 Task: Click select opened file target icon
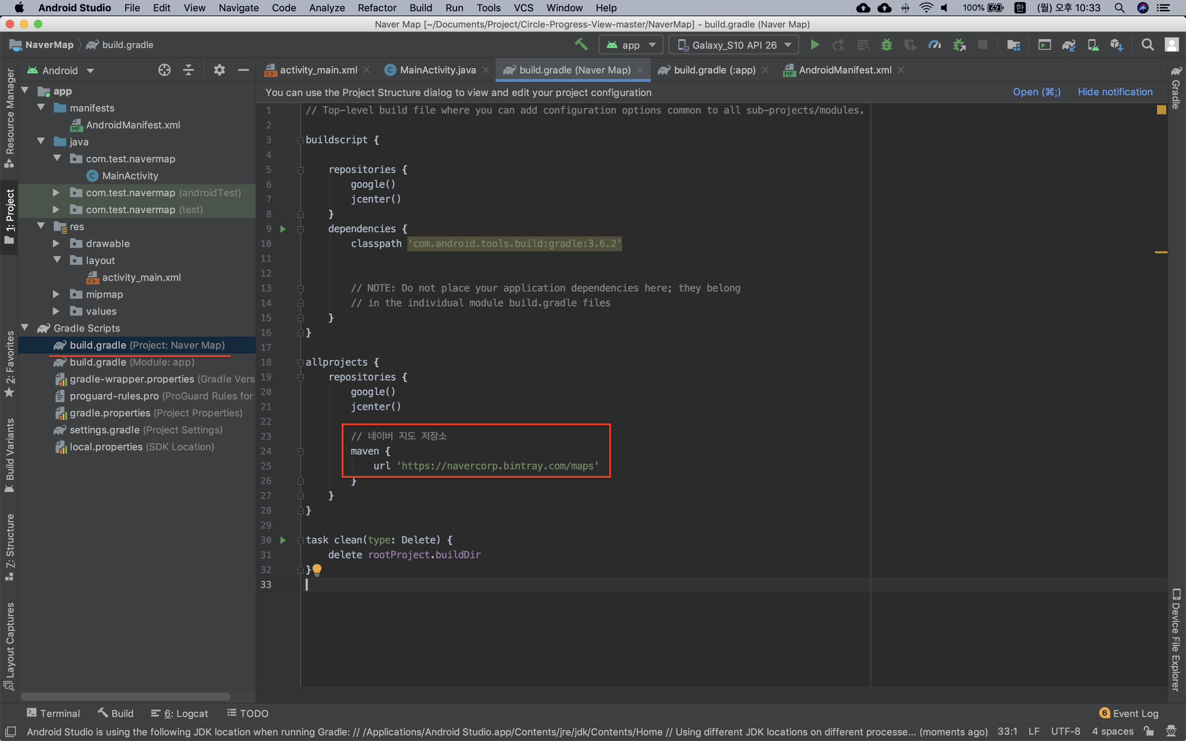164,70
